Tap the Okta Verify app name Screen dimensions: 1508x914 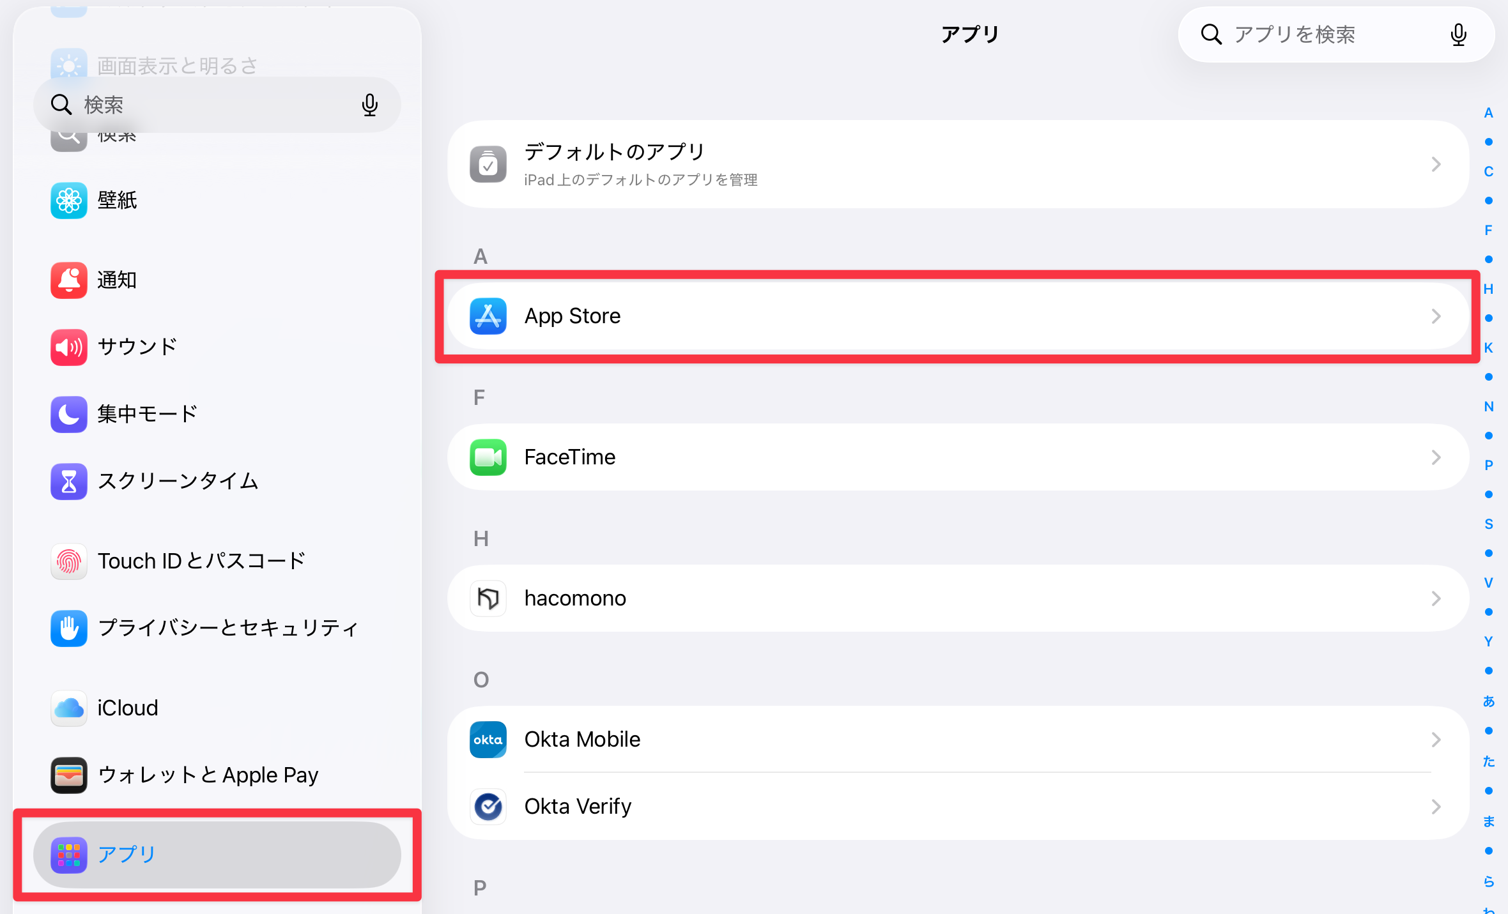pos(578,807)
